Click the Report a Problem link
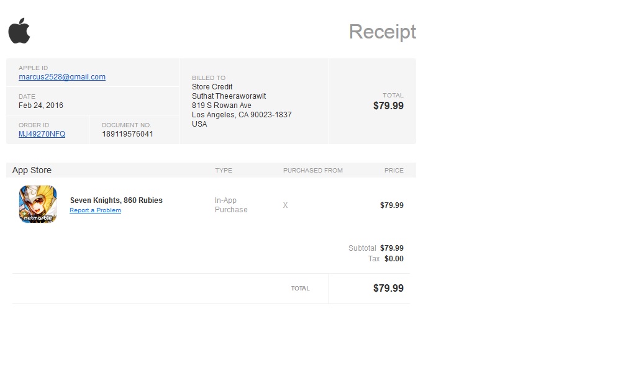This screenshot has width=626, height=391. [x=95, y=210]
